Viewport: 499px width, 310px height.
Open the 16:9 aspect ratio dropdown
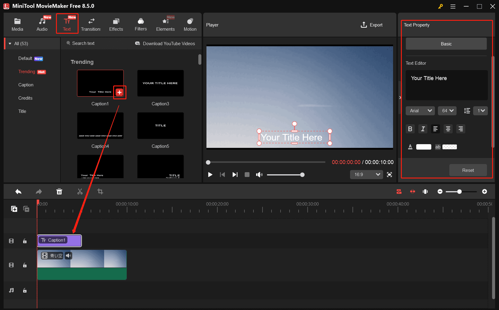(366, 175)
